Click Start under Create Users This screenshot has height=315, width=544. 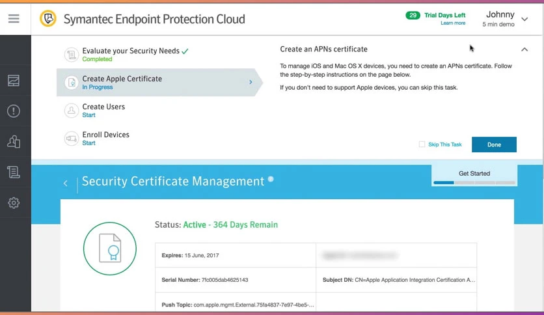[x=88, y=115]
